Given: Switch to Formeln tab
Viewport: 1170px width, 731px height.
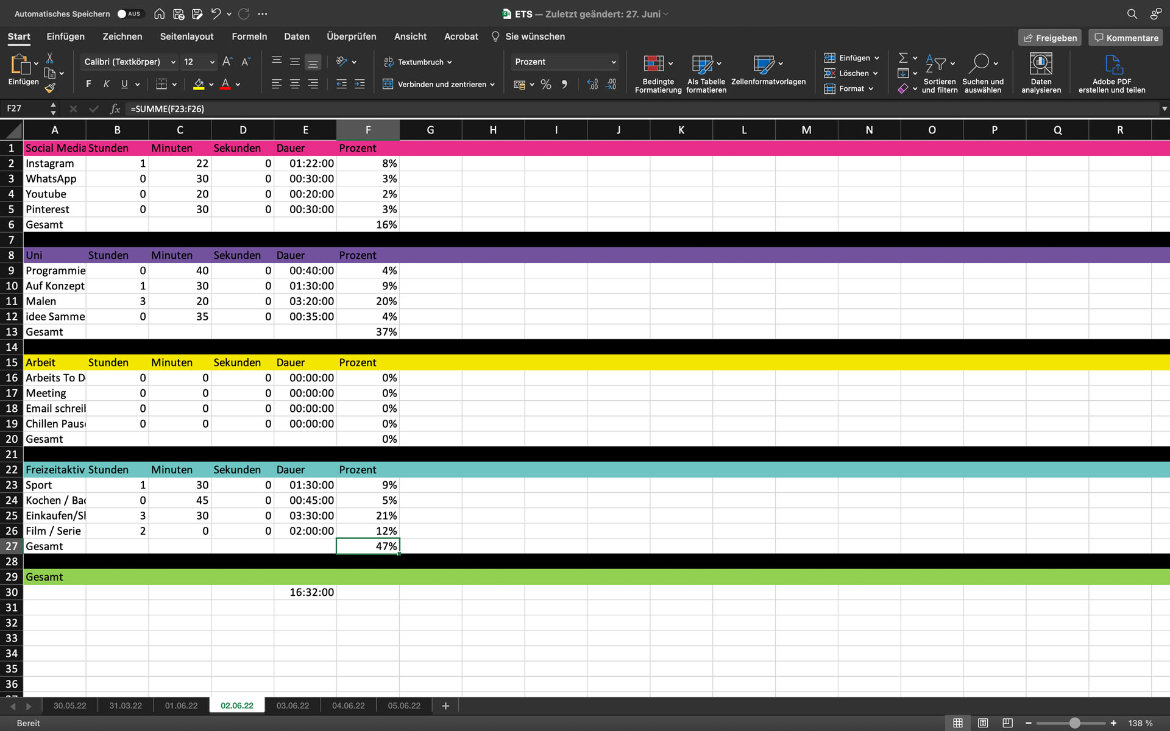Looking at the screenshot, I should [249, 37].
